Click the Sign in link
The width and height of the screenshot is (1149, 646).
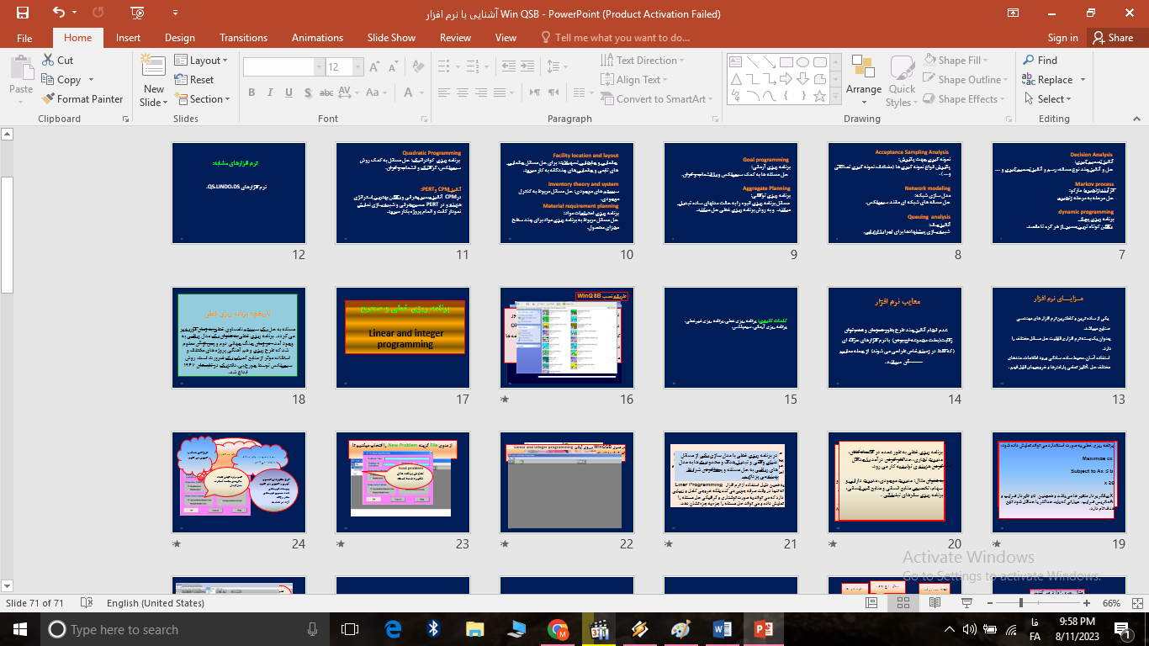tap(1062, 38)
